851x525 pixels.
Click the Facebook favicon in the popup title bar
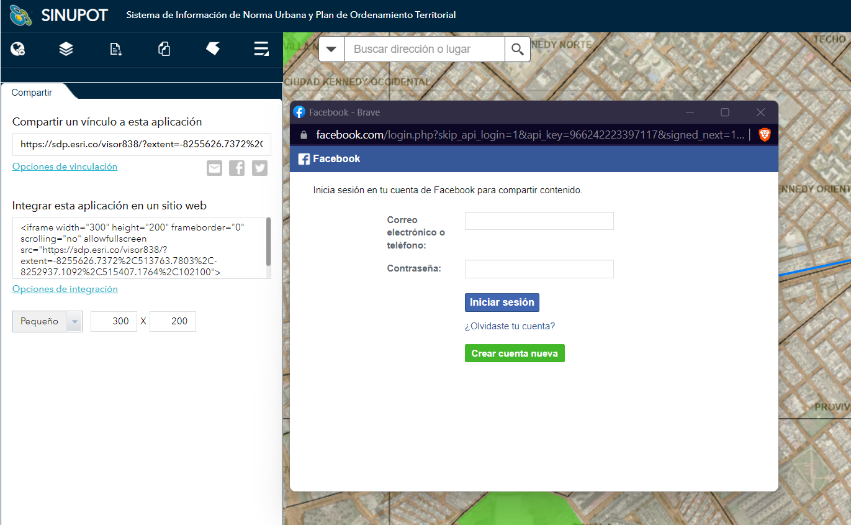pos(299,112)
